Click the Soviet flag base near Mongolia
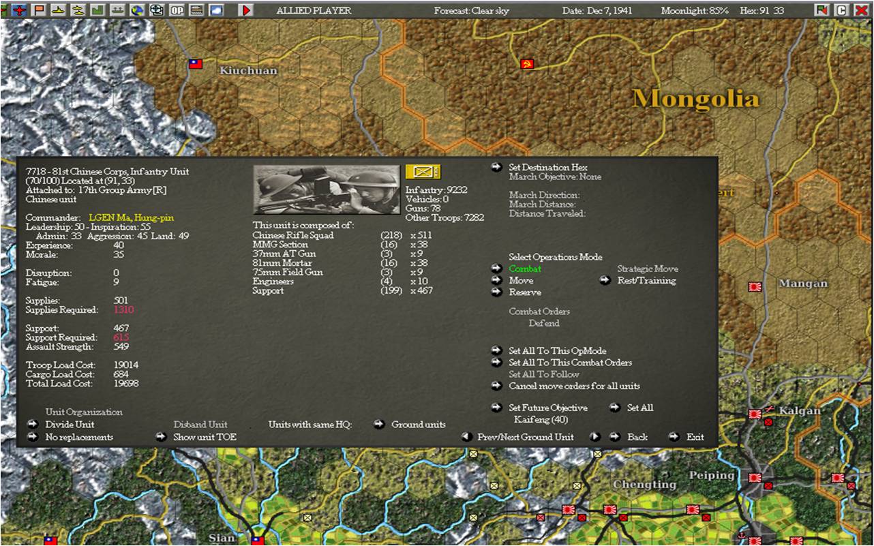 coord(527,64)
